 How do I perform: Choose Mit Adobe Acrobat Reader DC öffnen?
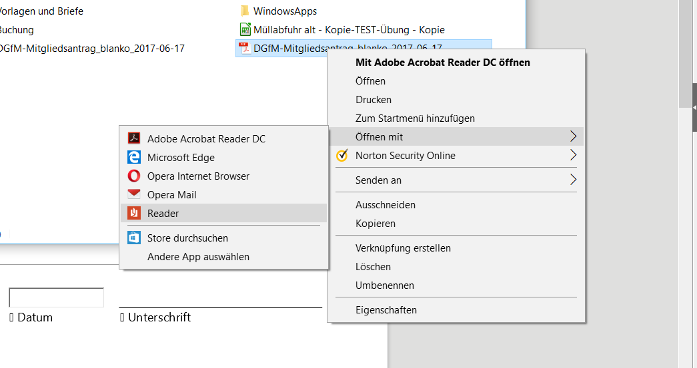(442, 63)
